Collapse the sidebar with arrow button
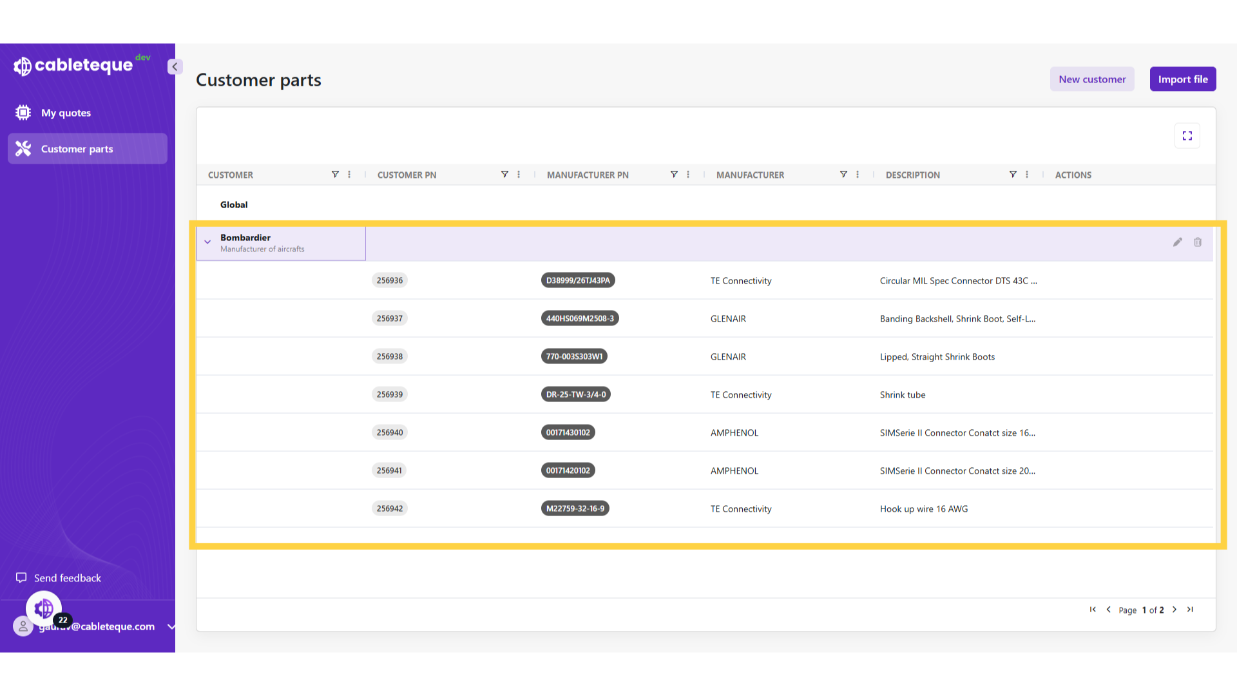 (175, 66)
